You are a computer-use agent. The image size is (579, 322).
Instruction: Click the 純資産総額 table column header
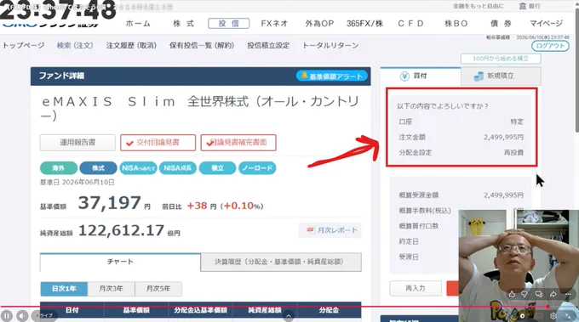point(265,310)
